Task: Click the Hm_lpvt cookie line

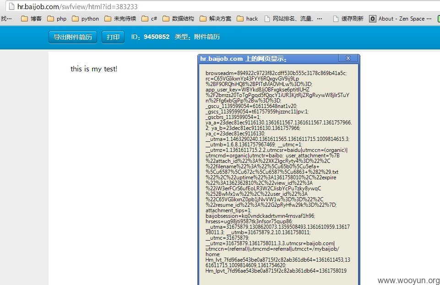Action: pyautogui.click(x=276, y=271)
